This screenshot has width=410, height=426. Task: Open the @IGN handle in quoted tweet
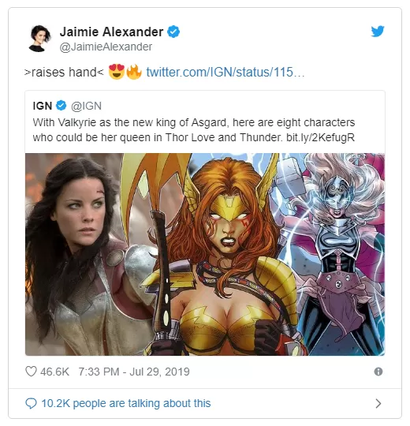[86, 106]
